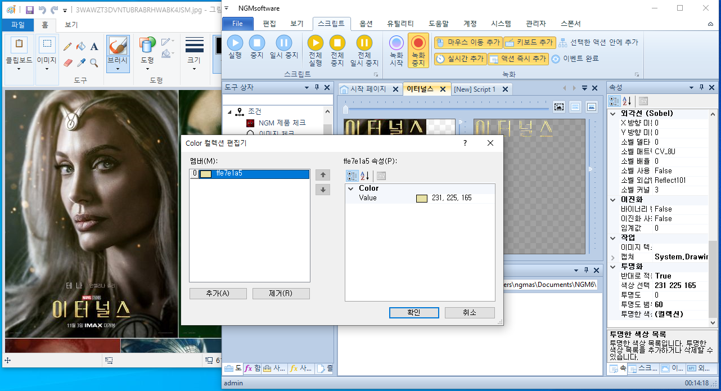Click the 취소 button

pos(470,312)
